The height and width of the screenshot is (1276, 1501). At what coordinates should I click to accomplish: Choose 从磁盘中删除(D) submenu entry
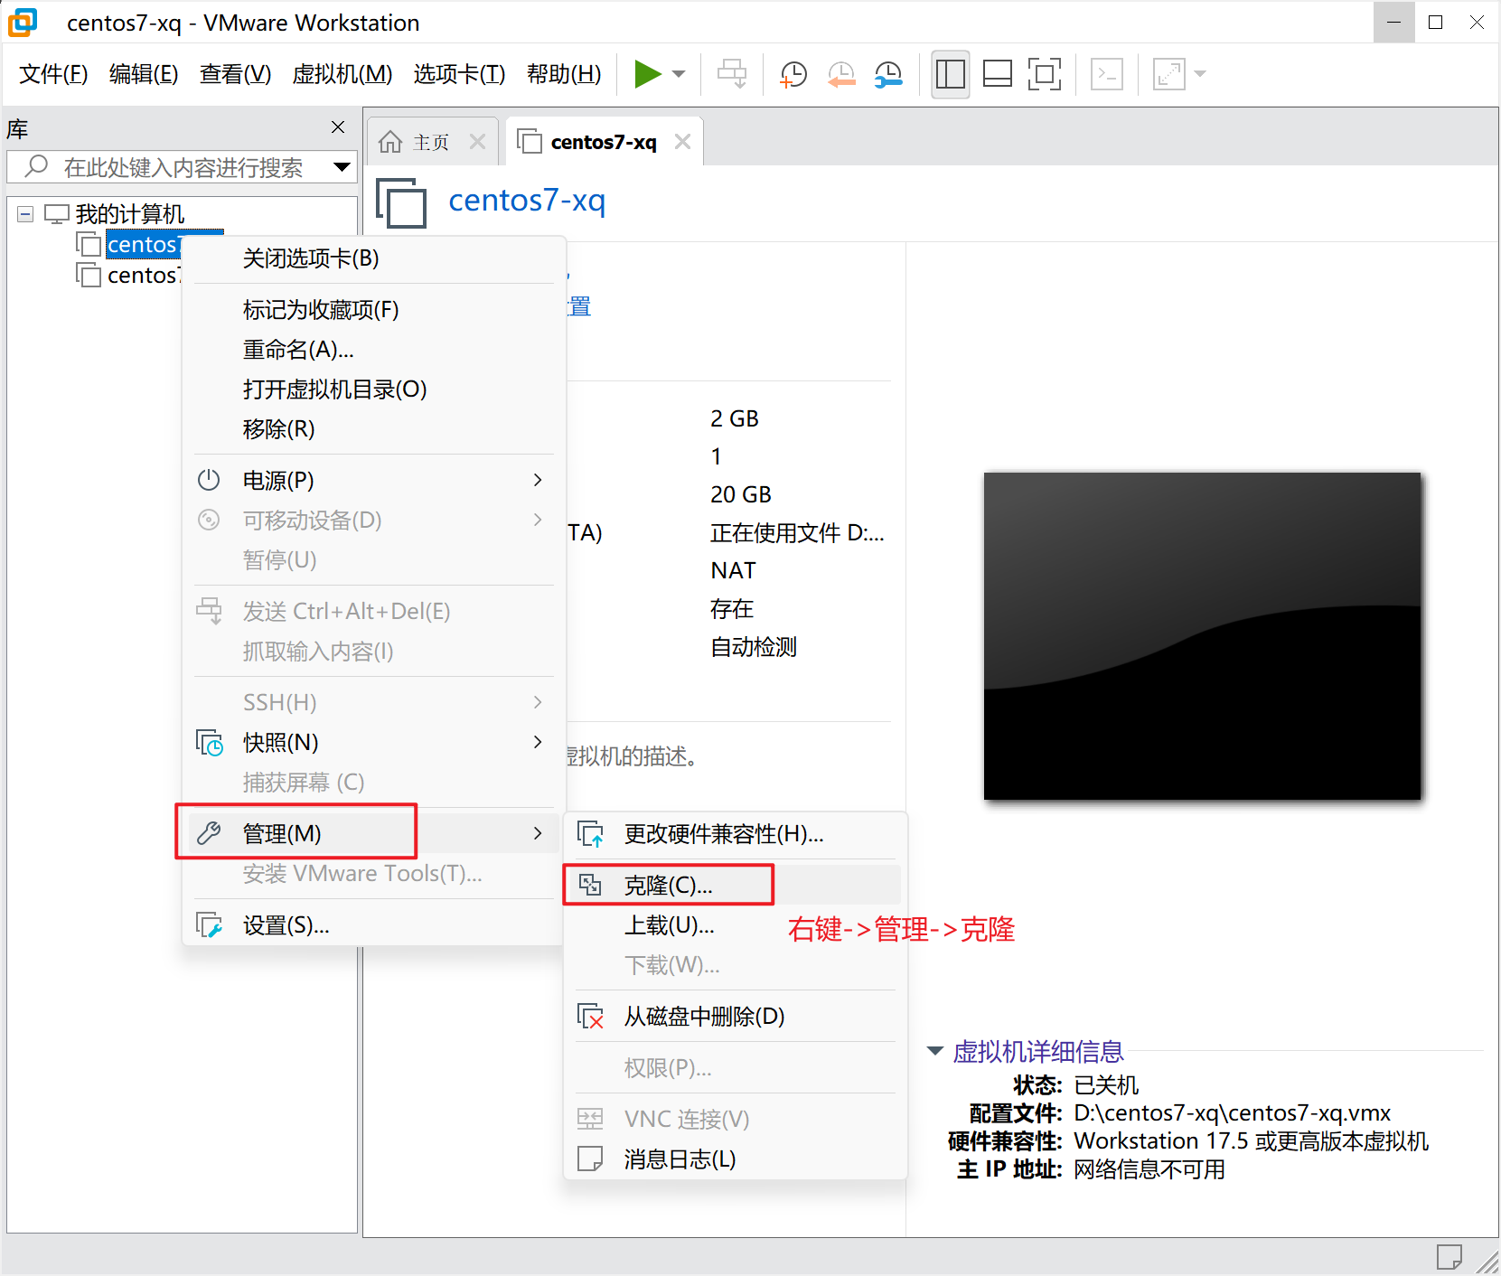[736, 1017]
